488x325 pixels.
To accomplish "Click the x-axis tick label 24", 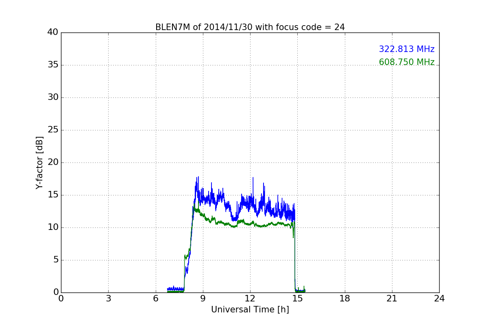I will click(439, 299).
